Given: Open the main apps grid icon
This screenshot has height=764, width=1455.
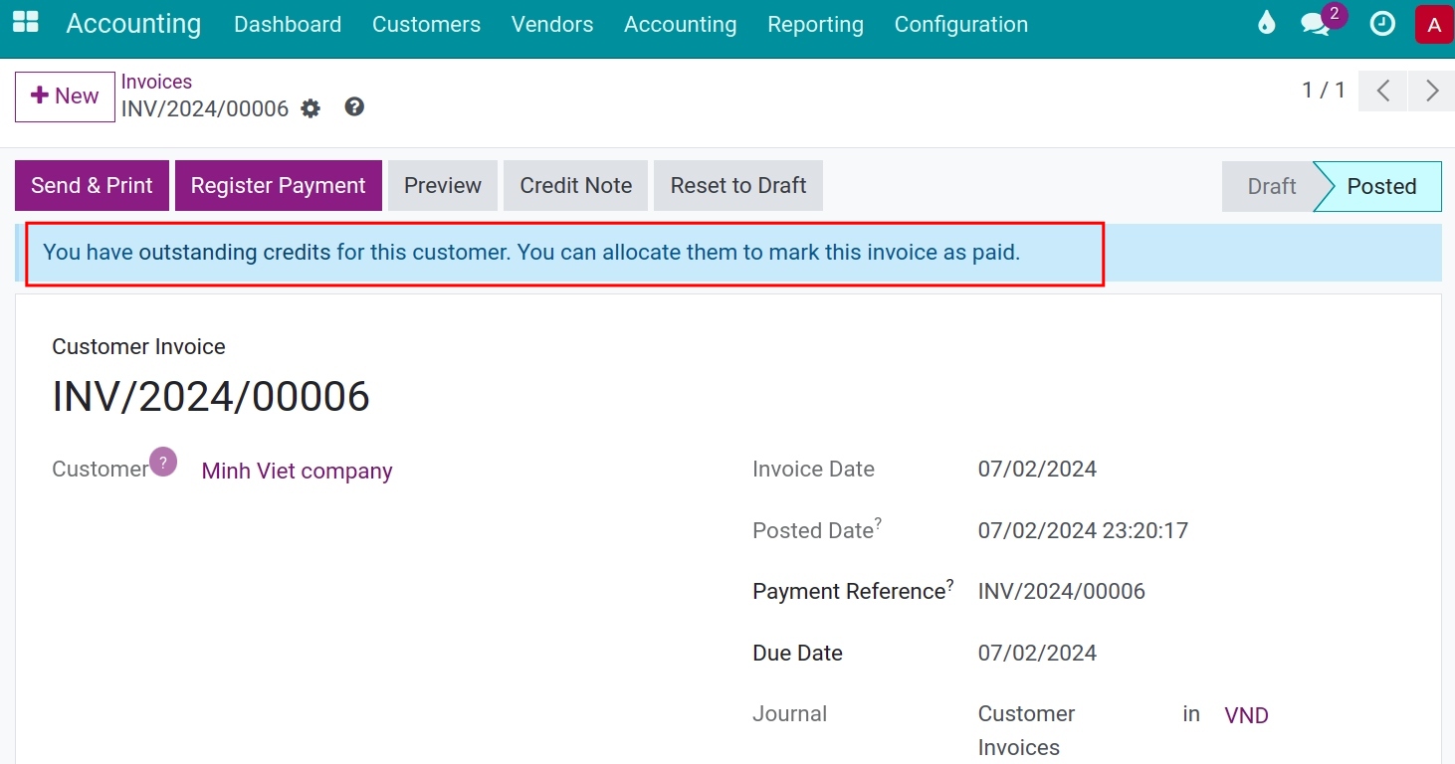Looking at the screenshot, I should pos(26,23).
